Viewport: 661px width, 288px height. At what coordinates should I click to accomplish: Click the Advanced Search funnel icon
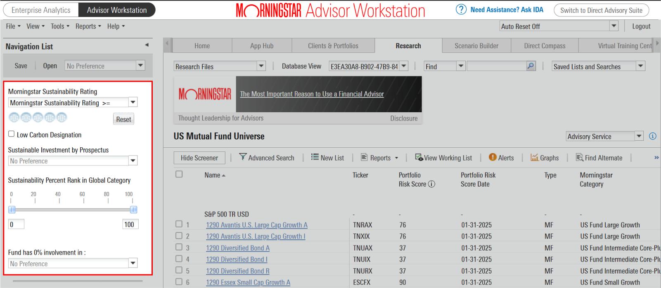pos(243,157)
